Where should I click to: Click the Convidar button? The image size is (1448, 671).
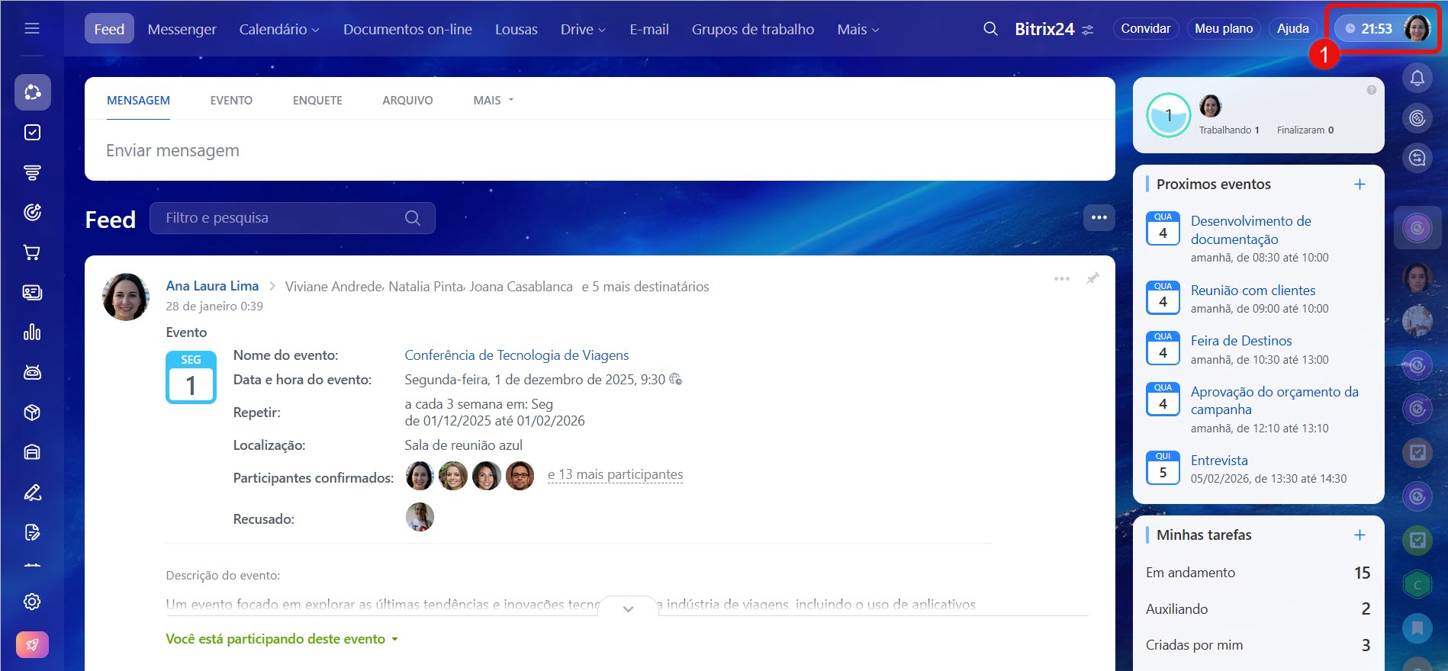coord(1144,29)
